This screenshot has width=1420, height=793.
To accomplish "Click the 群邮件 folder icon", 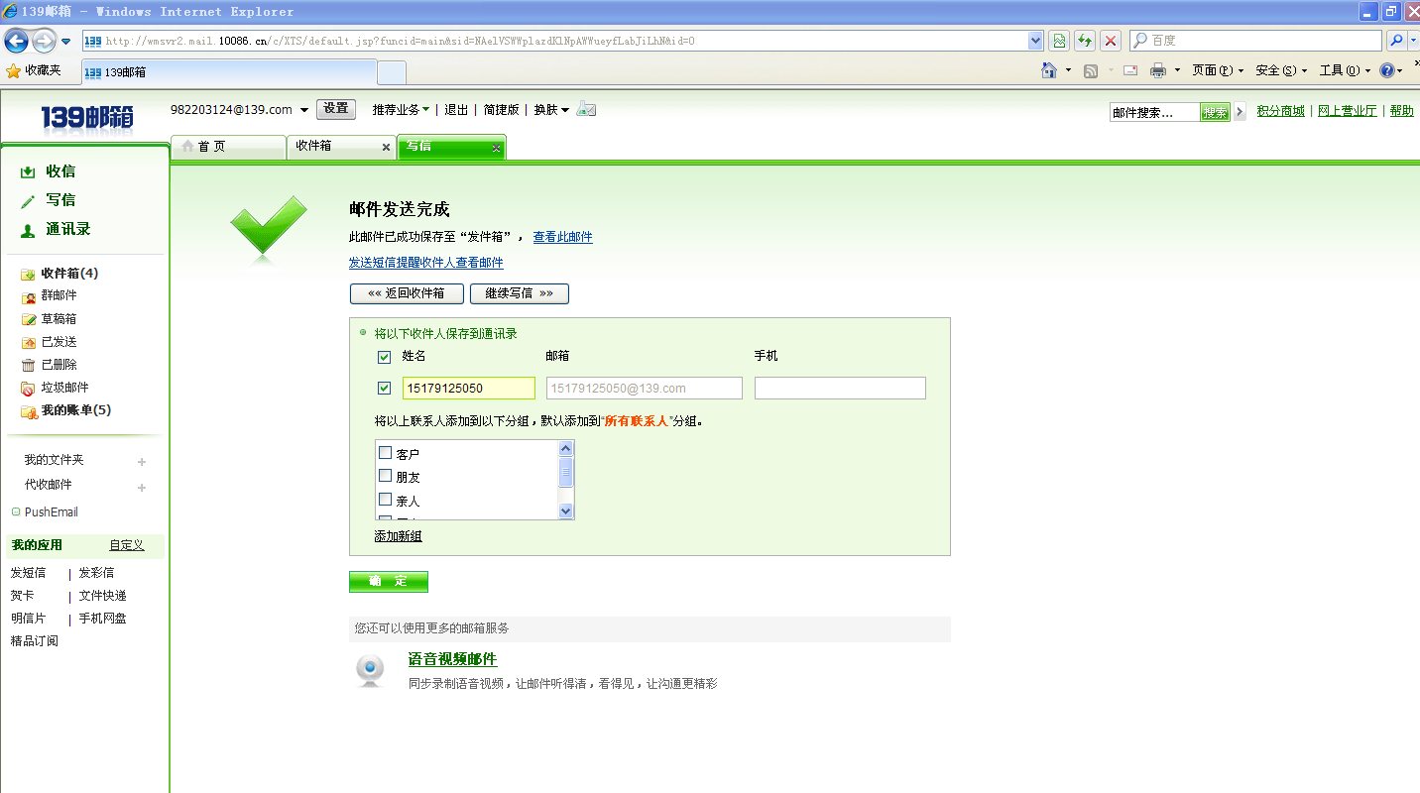I will [x=29, y=296].
